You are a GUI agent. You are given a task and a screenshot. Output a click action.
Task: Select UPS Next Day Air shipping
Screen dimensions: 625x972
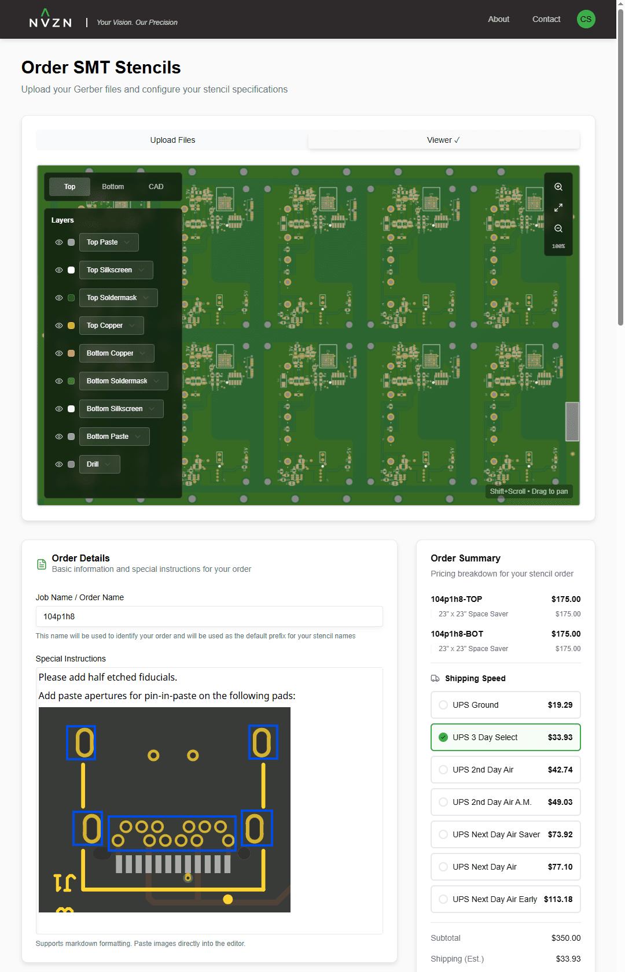click(x=505, y=867)
